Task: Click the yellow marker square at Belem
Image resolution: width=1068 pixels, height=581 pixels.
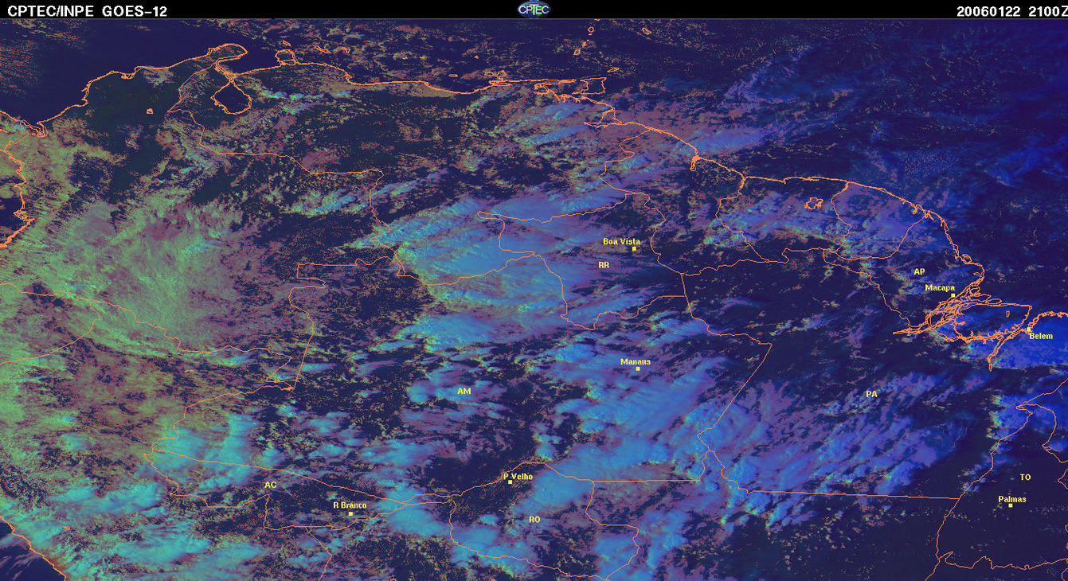Action: [1028, 329]
